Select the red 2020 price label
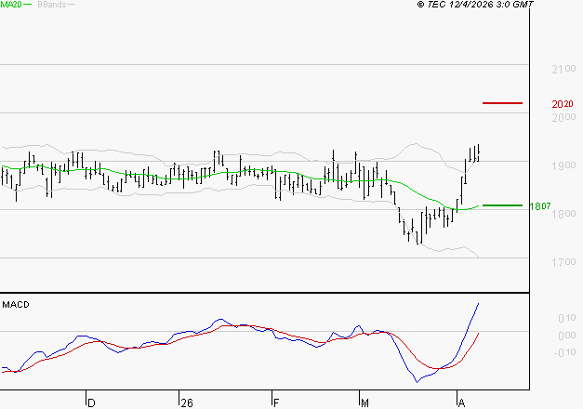Screen dimensions: 583x409 562,104
